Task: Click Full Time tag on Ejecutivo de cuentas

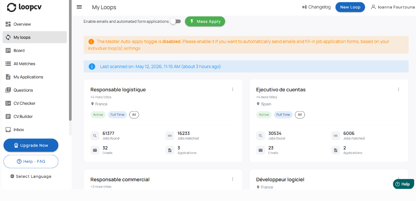Action: (283, 115)
